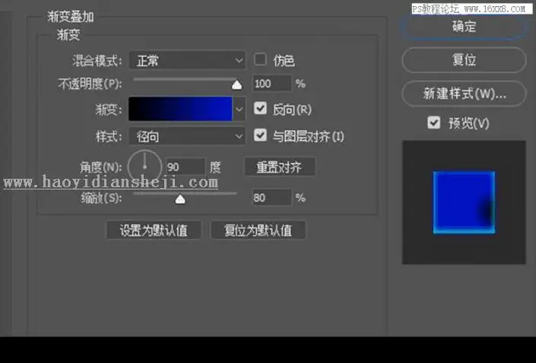Click the 缩放 slider handle
This screenshot has width=536, height=363.
point(180,199)
